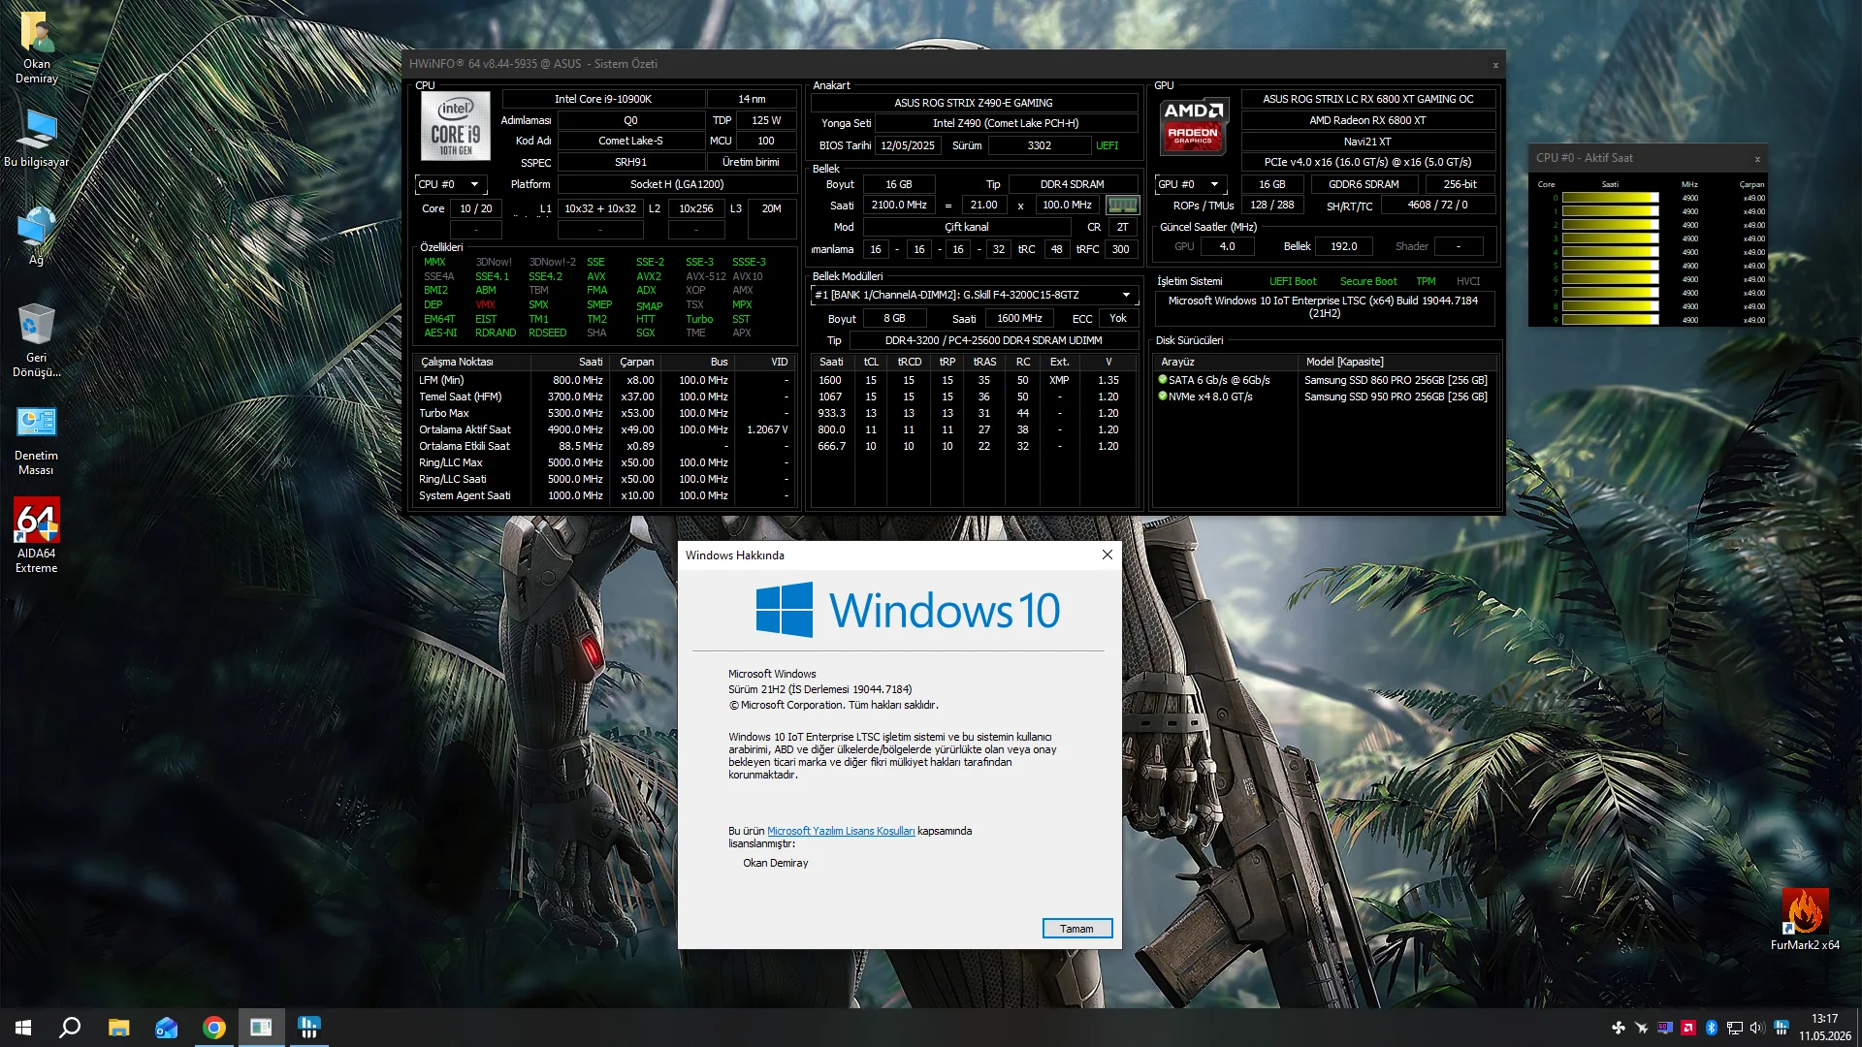Expand the CPU #0 selector dropdown
The image size is (1862, 1047).
451,184
